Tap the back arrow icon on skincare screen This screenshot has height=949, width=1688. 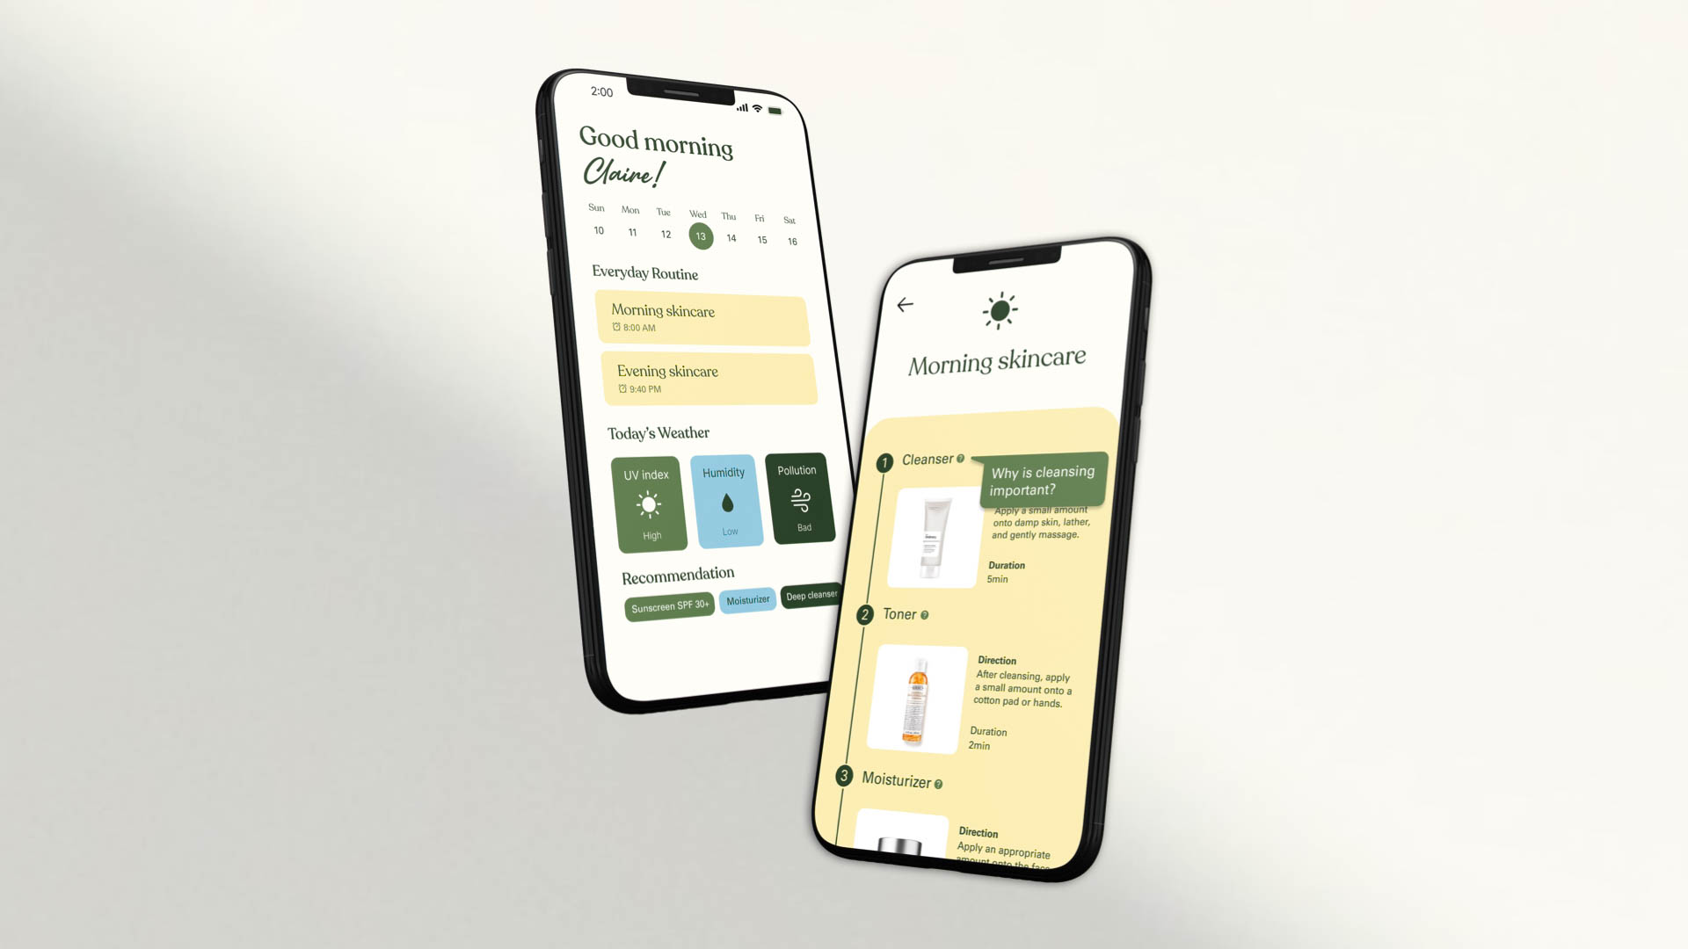pyautogui.click(x=906, y=303)
